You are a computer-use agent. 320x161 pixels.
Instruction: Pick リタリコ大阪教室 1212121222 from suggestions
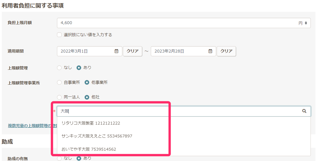(91, 123)
